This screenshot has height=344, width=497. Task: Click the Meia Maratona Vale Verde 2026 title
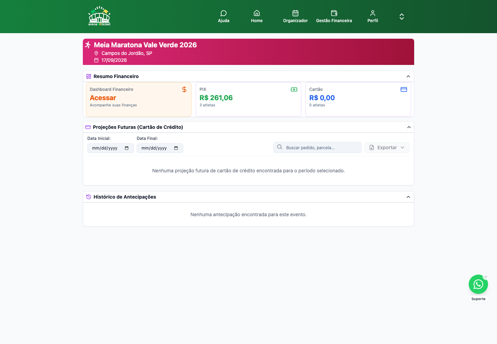point(145,45)
